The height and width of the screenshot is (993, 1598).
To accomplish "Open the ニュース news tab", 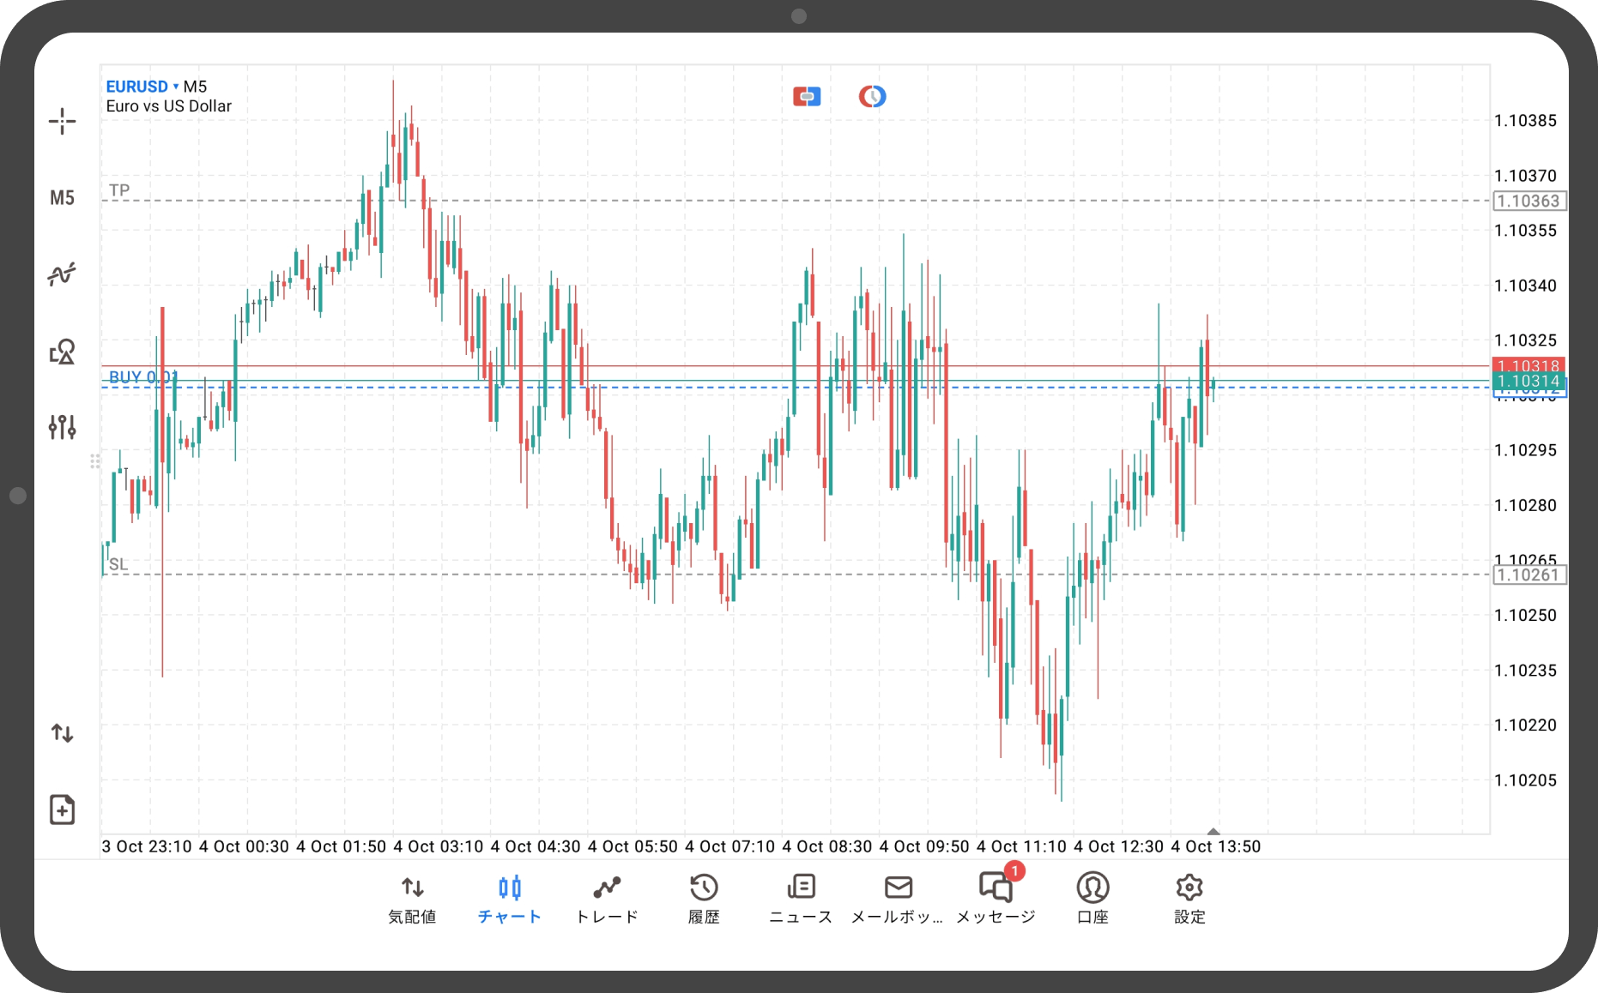I will tap(801, 900).
